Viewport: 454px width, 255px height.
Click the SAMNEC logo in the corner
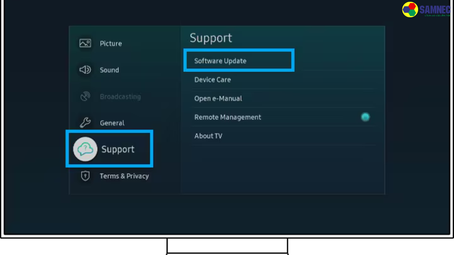pos(426,9)
